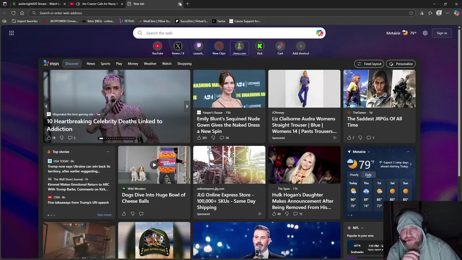This screenshot has width=462, height=260.
Task: Open Import favorites bookmark
Action: click(x=25, y=21)
